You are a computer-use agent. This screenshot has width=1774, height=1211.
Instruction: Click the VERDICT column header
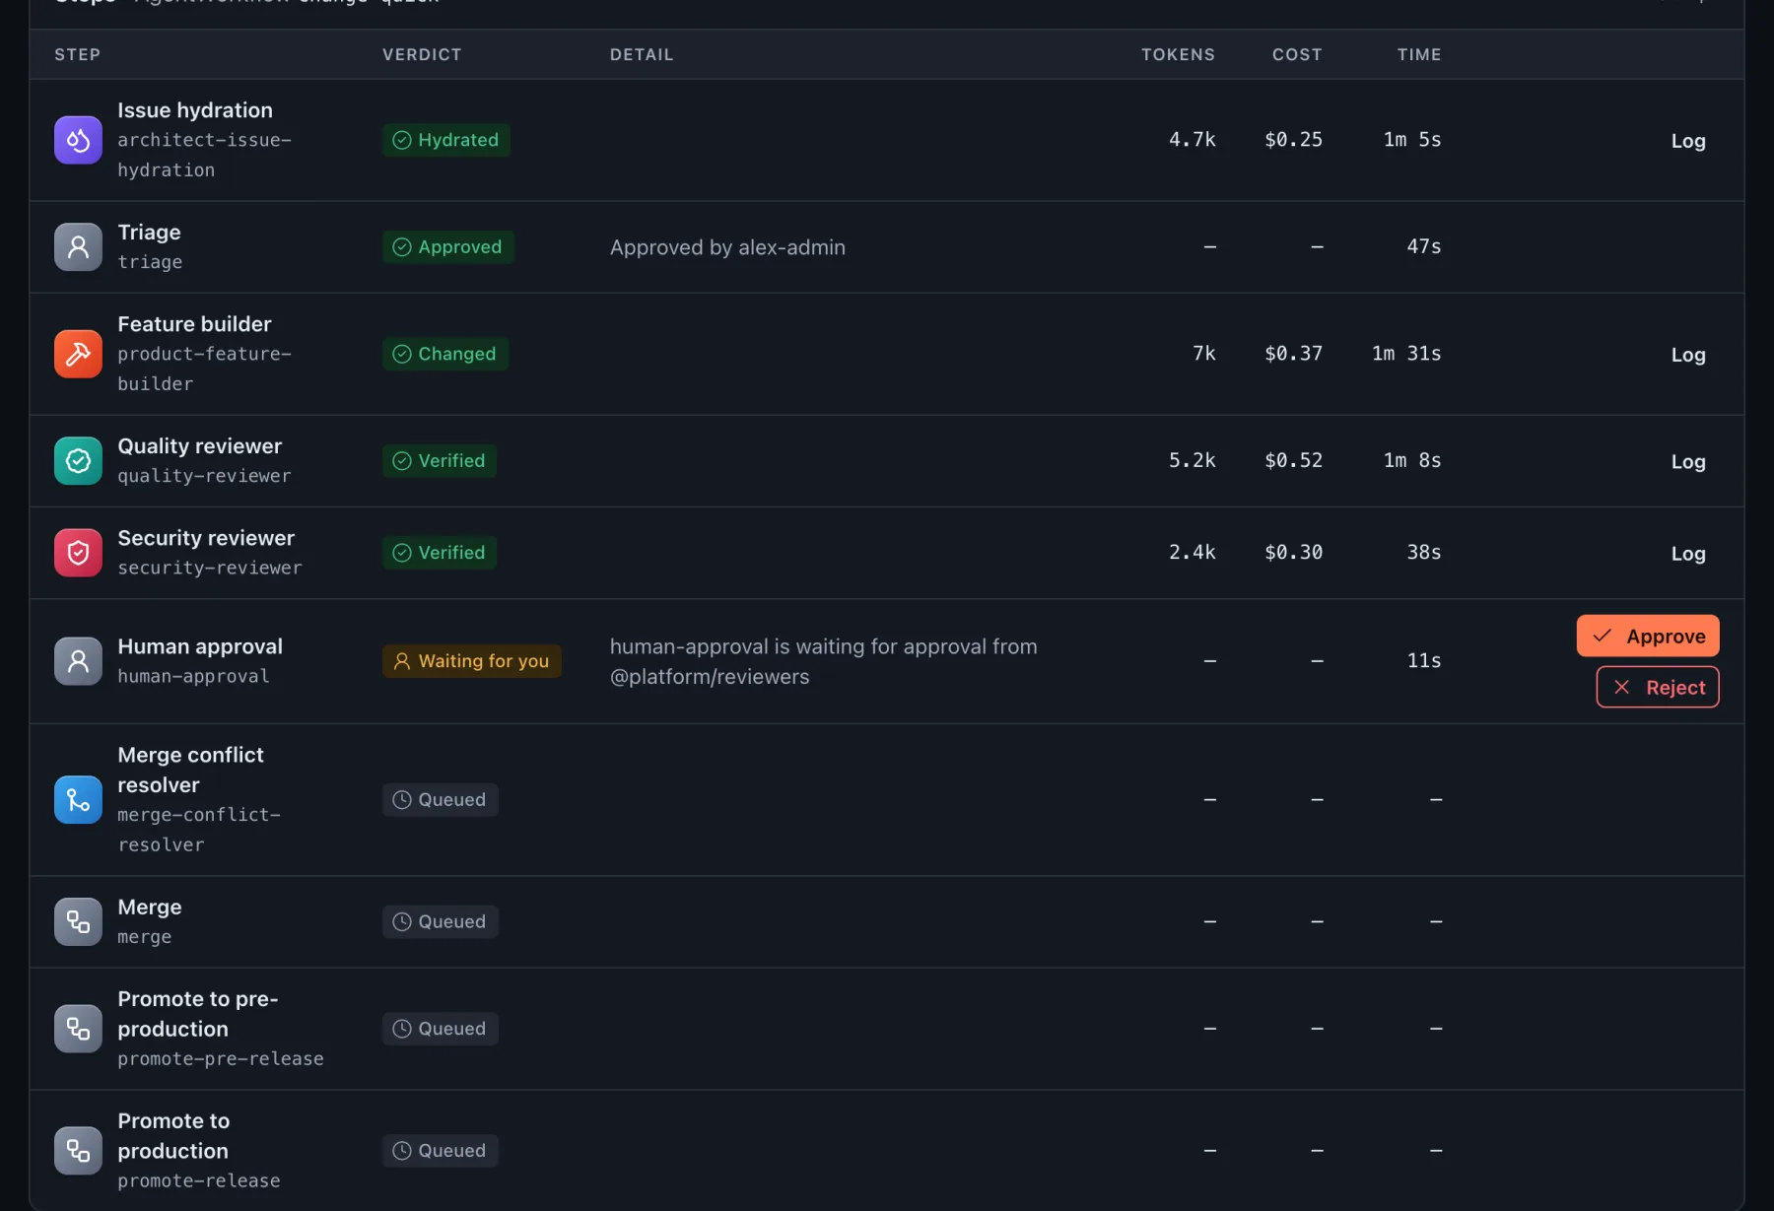point(422,54)
